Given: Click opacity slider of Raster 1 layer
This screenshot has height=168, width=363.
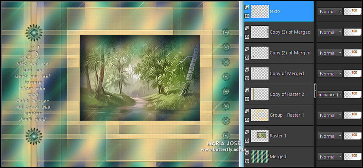Looking at the screenshot, I should tap(353, 136).
